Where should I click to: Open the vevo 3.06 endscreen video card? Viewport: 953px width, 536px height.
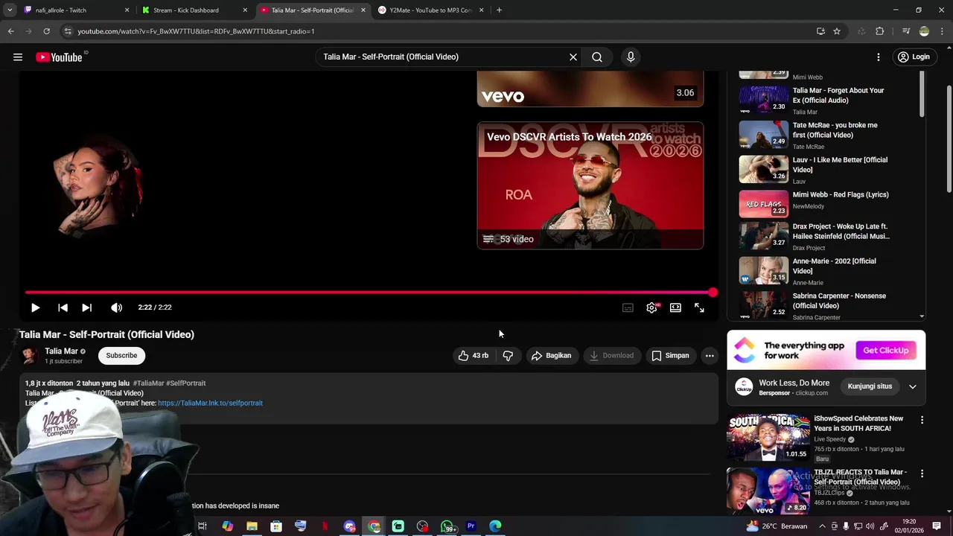(590, 89)
